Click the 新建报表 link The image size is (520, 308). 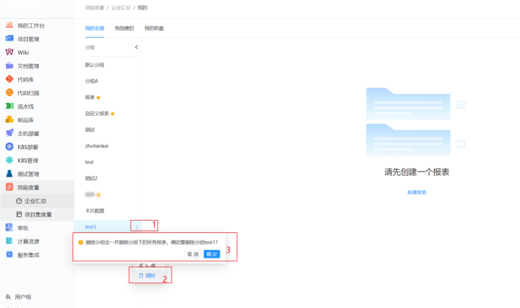tap(417, 192)
